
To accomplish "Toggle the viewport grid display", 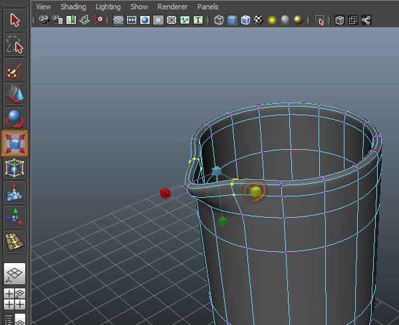I will click(118, 20).
